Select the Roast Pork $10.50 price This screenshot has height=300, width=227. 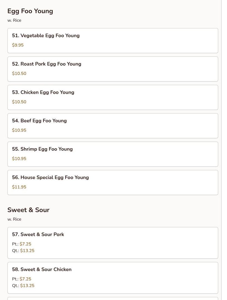(x=19, y=74)
